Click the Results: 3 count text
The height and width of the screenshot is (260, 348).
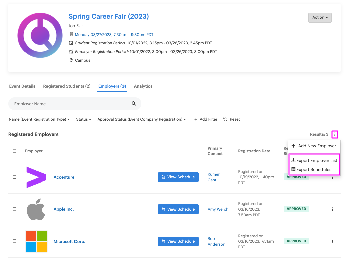[x=319, y=134]
